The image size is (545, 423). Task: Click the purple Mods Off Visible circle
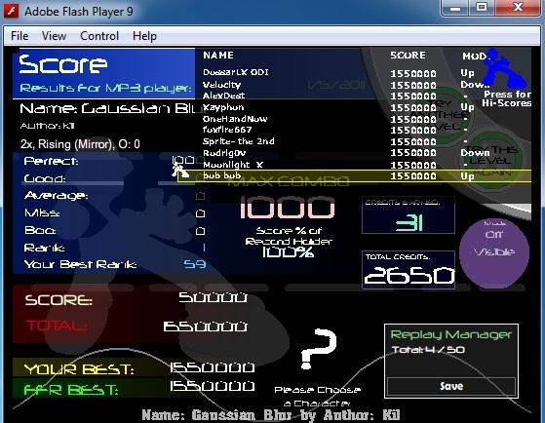coord(494,252)
